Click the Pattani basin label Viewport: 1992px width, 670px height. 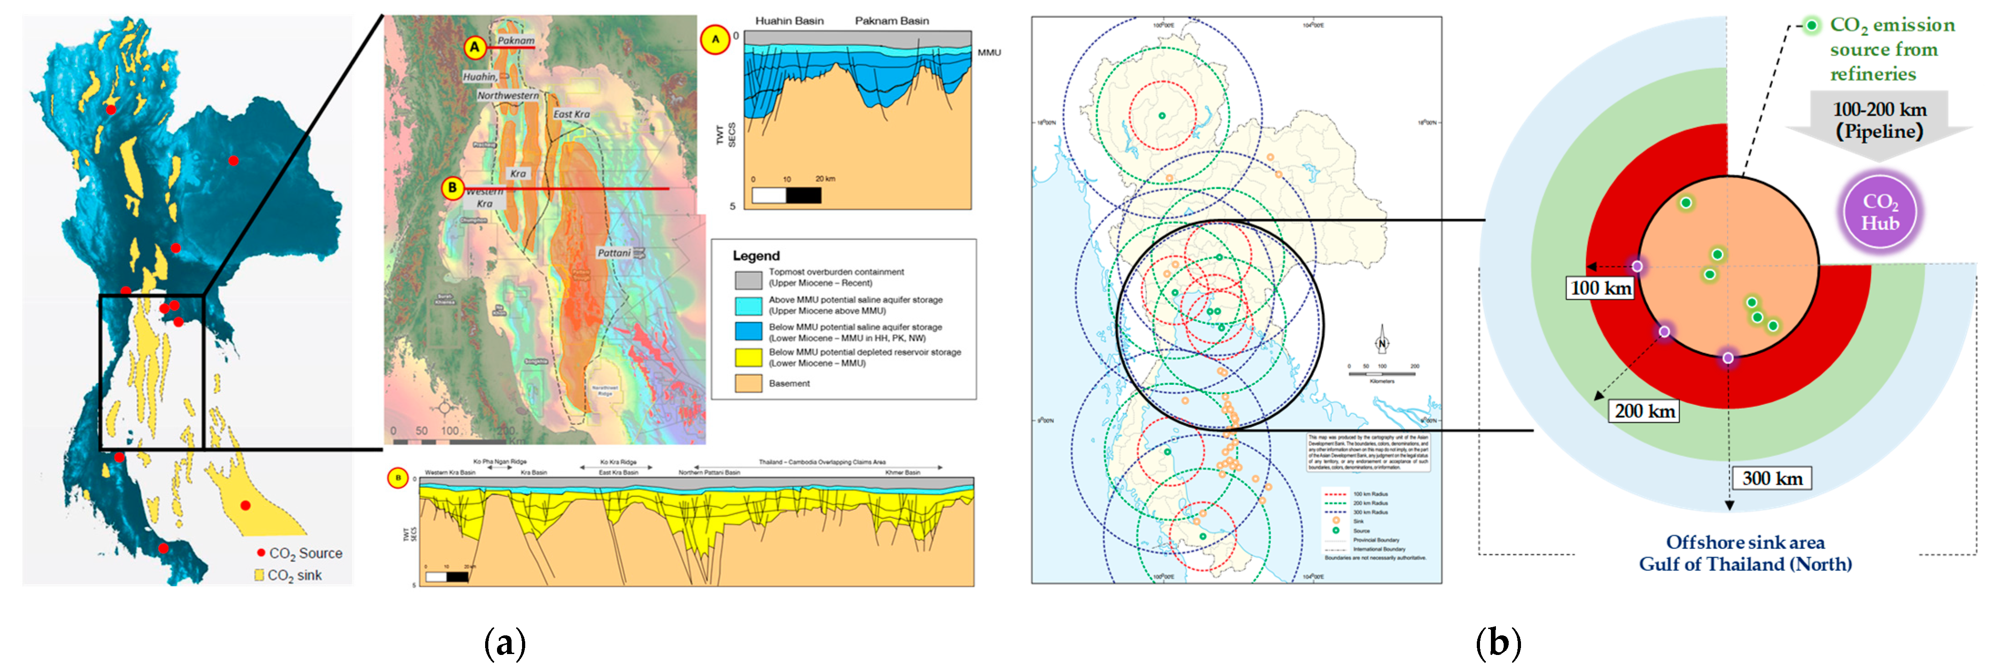click(614, 253)
